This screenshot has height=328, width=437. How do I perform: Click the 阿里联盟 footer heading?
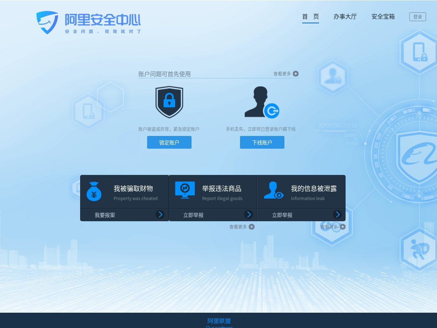point(219,321)
